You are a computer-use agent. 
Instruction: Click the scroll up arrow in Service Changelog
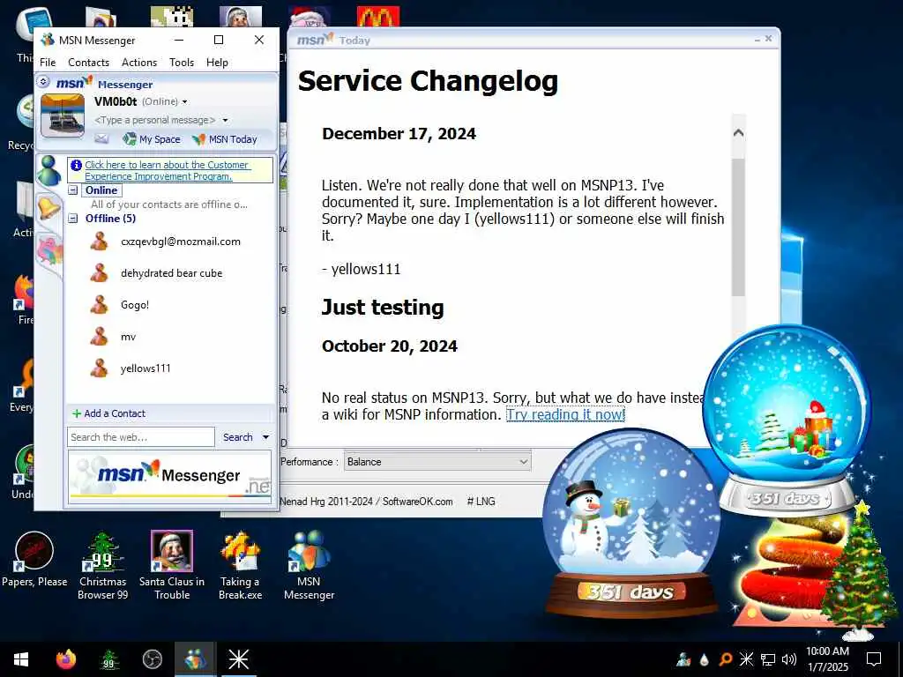click(738, 133)
